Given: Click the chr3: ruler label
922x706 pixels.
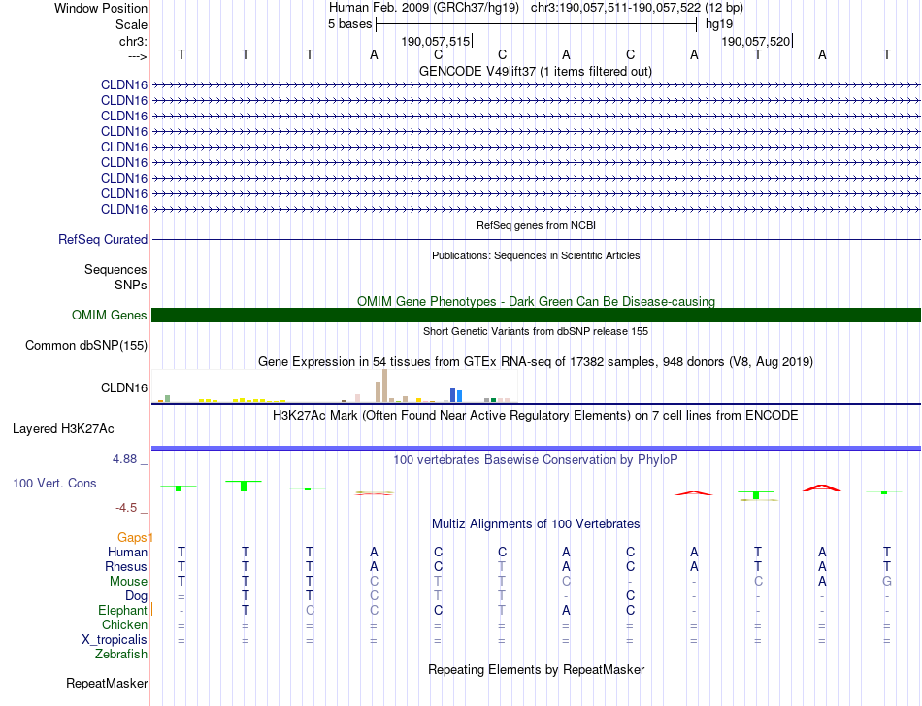Looking at the screenshot, I should click(133, 41).
